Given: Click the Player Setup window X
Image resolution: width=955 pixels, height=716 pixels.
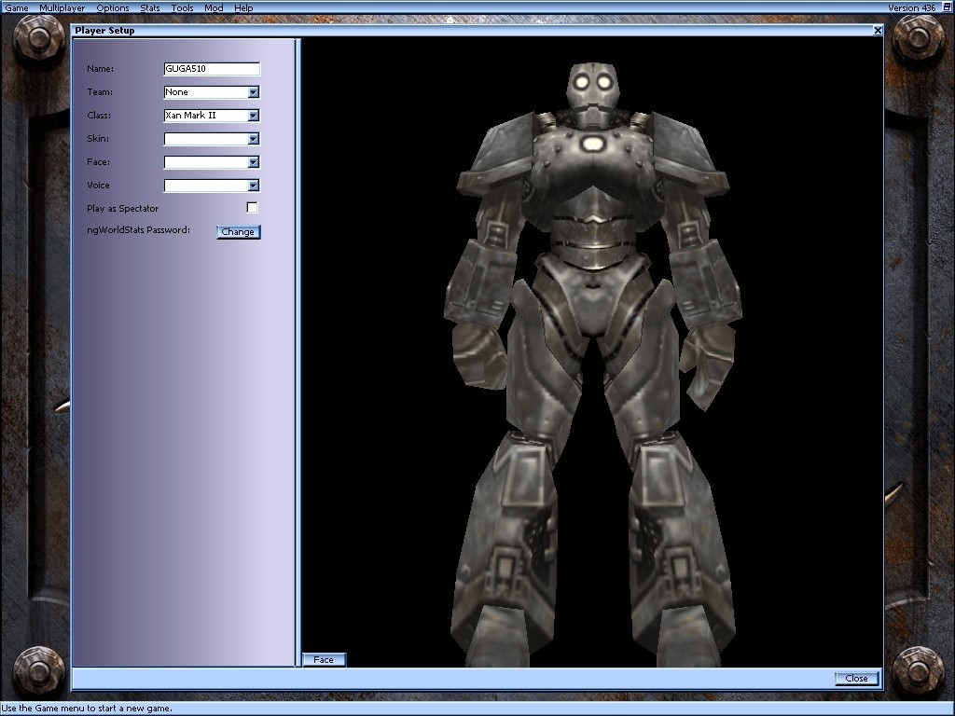Looking at the screenshot, I should pos(877,30).
